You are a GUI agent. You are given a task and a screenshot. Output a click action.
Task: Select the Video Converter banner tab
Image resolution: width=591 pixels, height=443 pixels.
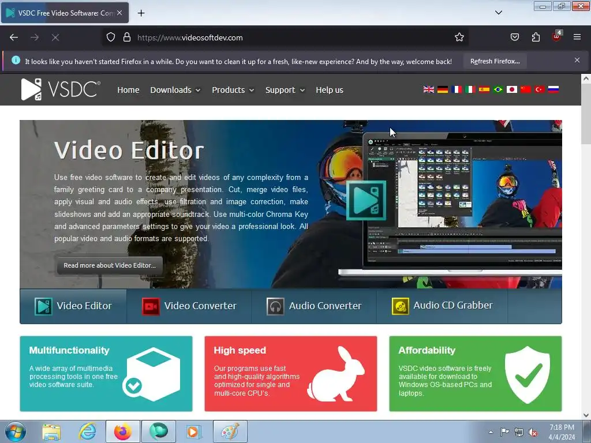(189, 306)
